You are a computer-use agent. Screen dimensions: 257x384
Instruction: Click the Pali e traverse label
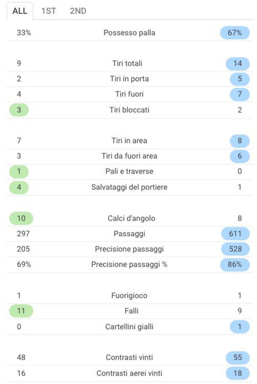pyautogui.click(x=129, y=171)
